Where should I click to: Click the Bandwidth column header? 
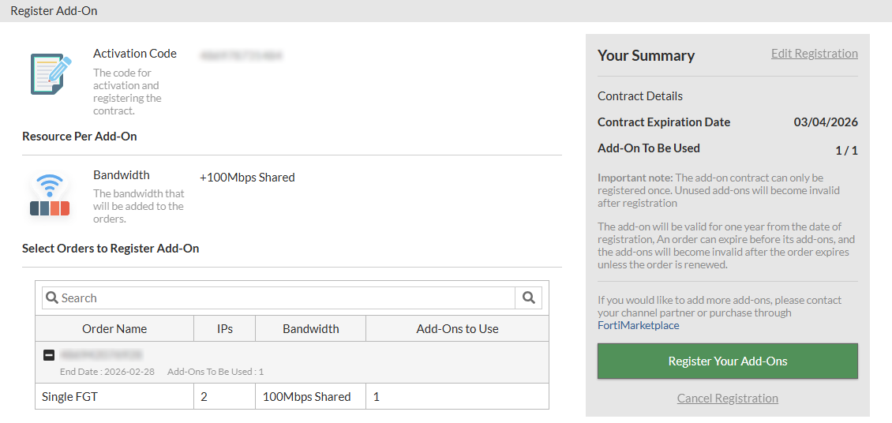click(x=311, y=328)
